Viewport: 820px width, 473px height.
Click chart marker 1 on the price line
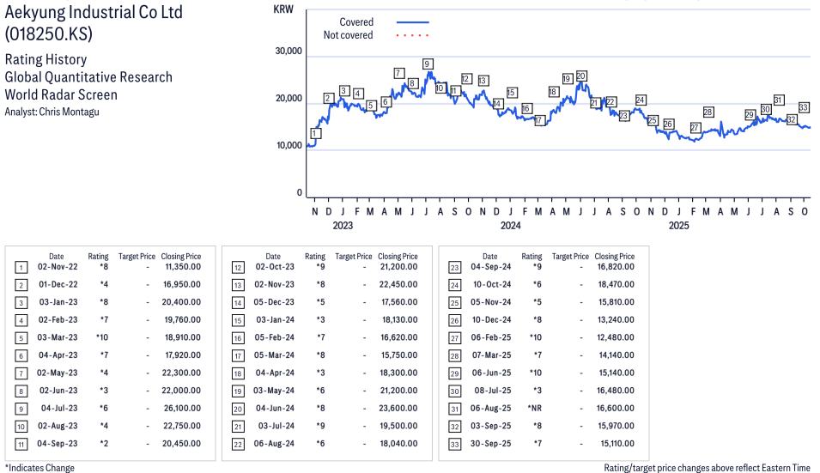tap(315, 134)
